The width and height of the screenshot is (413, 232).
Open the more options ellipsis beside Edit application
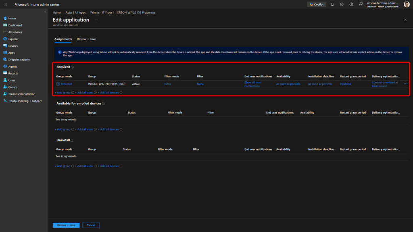click(96, 20)
